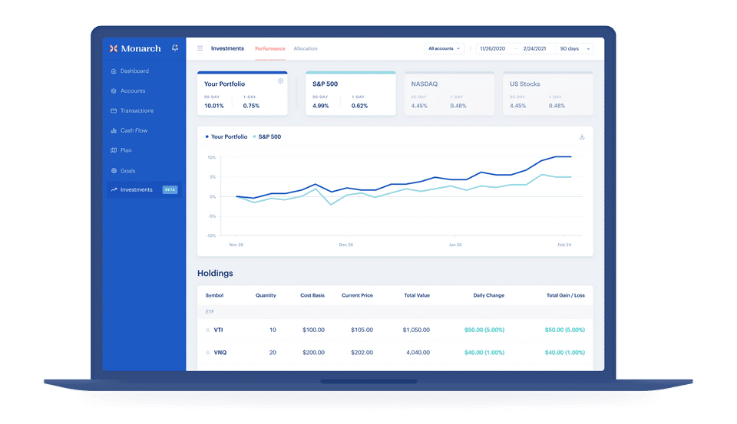This screenshot has width=737, height=424.
Task: Click the VTI row color dot
Action: [208, 330]
